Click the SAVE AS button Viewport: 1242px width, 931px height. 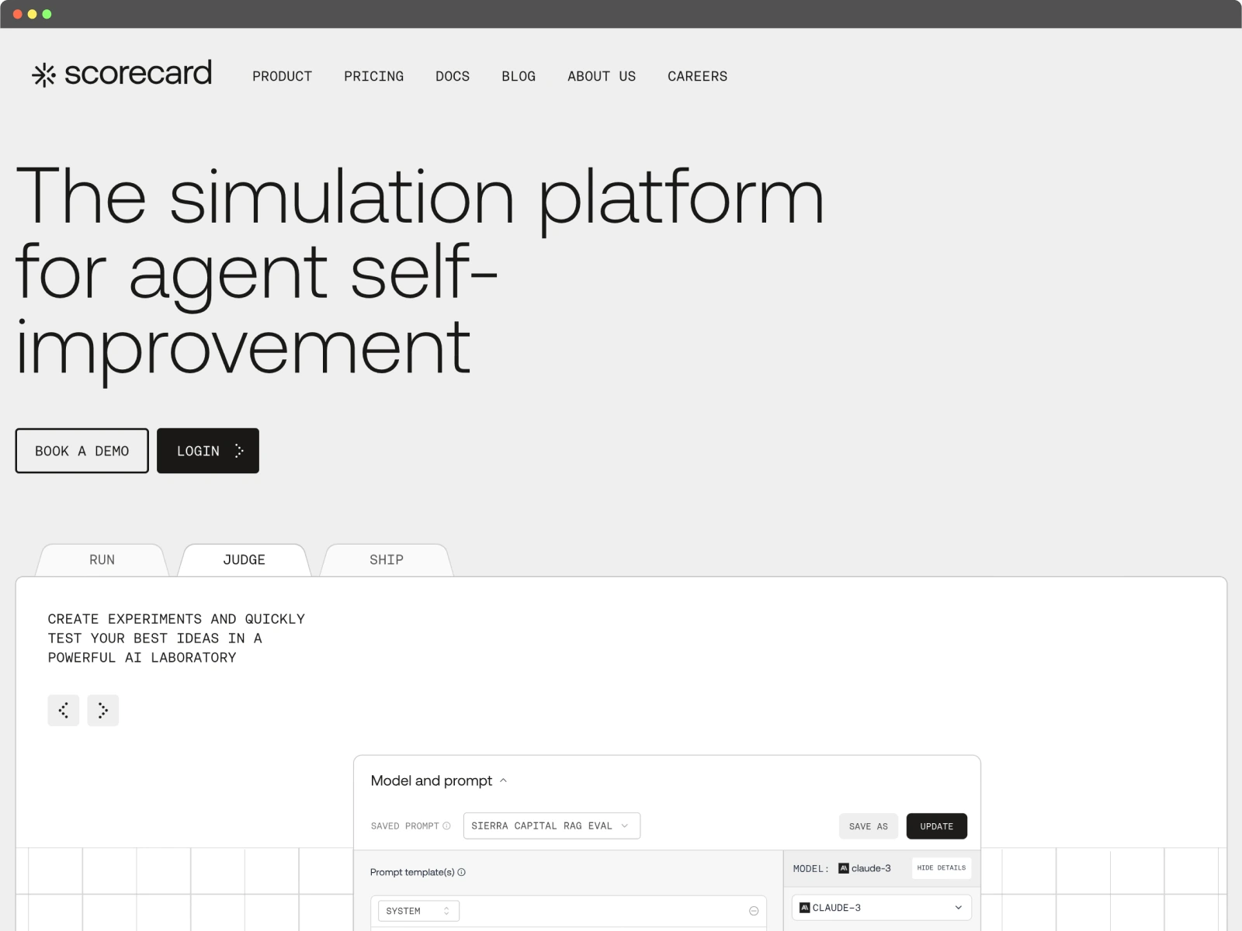coord(868,825)
